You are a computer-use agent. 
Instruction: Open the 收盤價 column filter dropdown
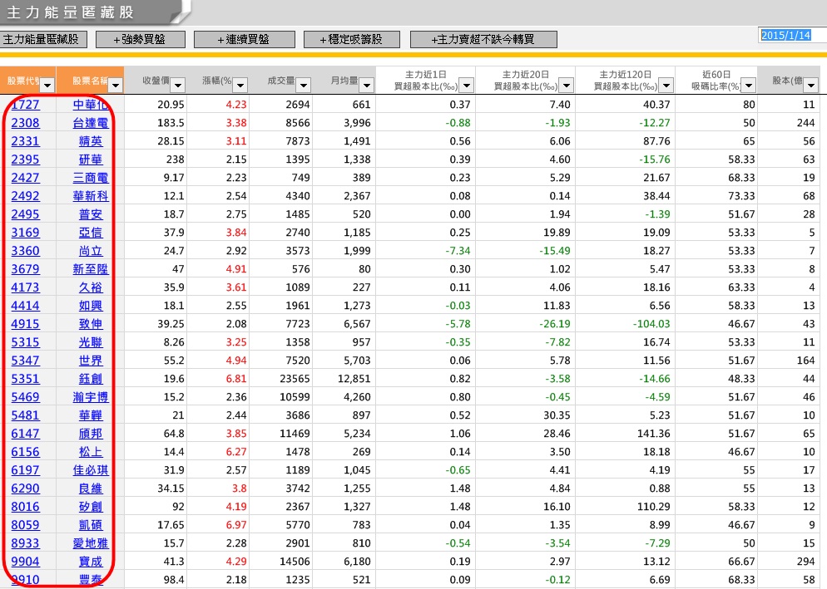[x=178, y=85]
